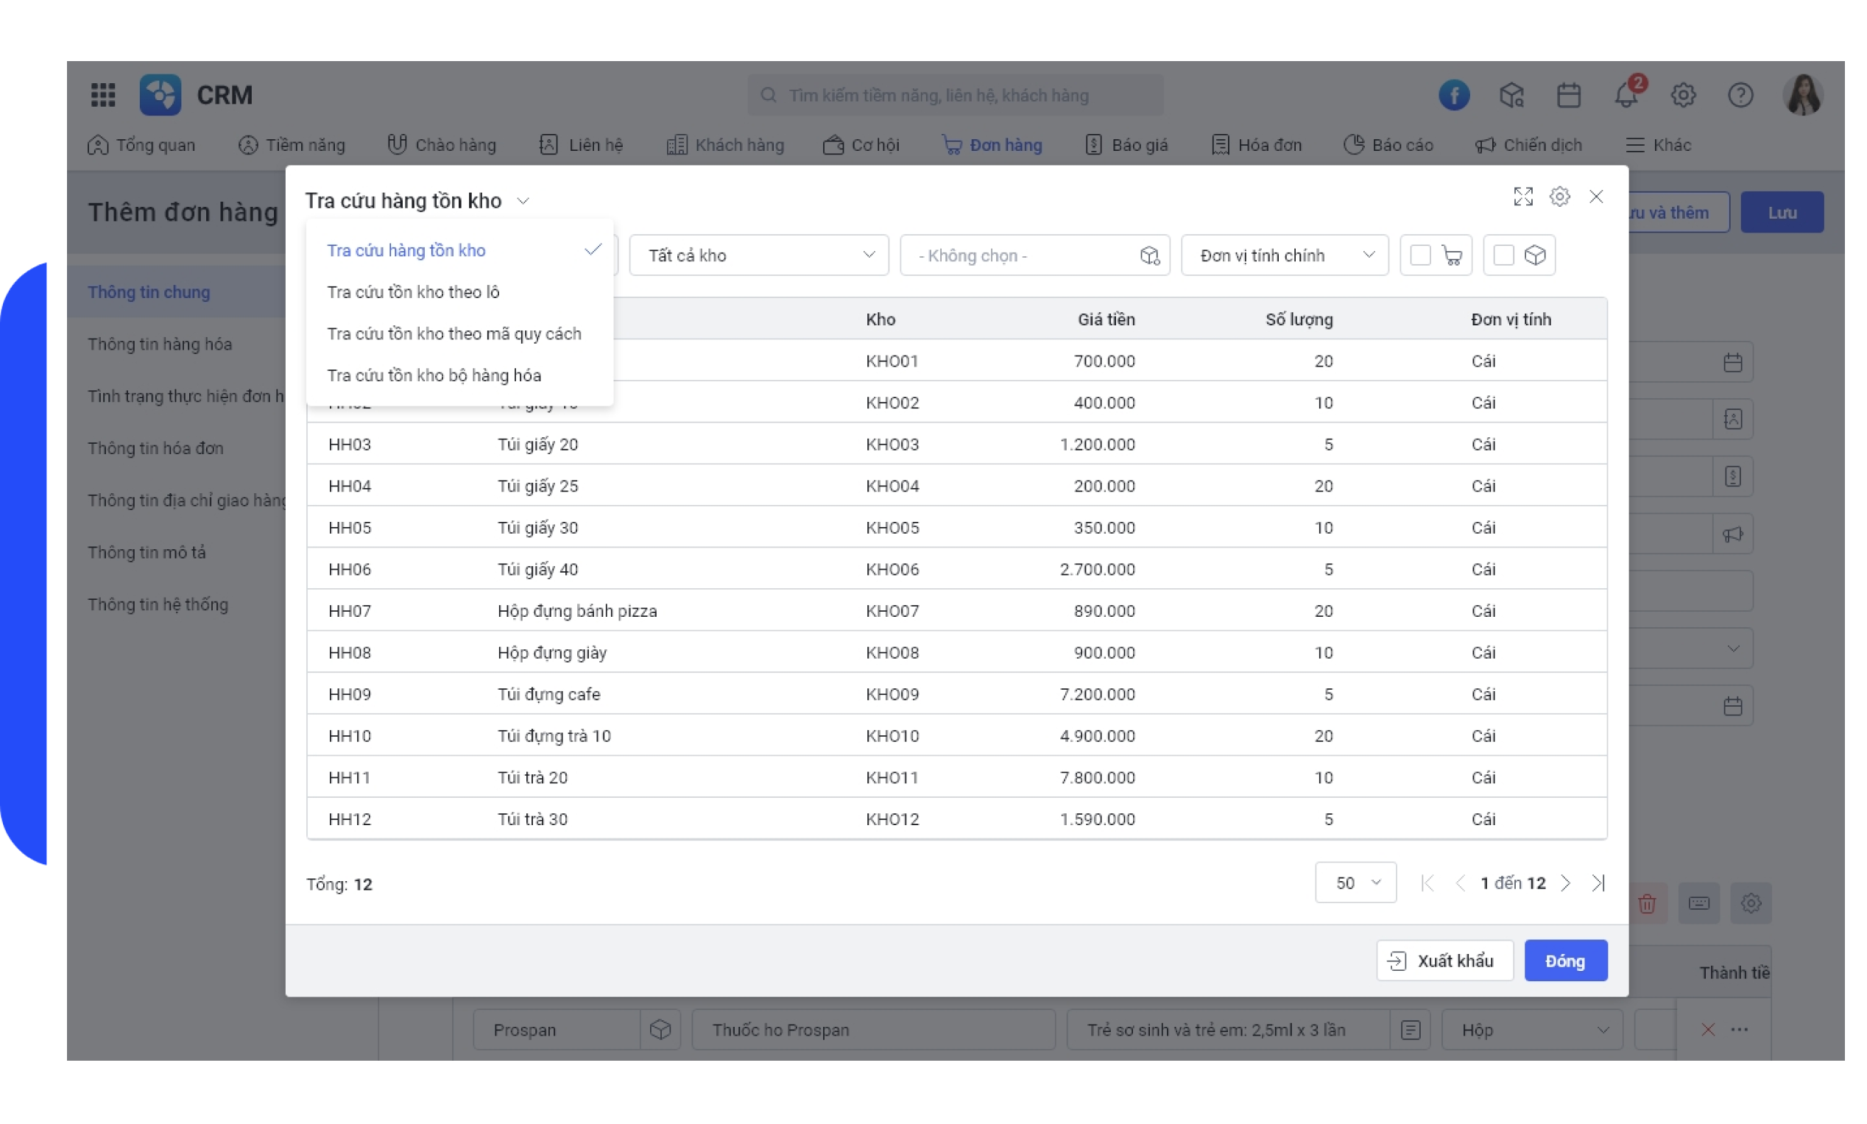1867x1124 pixels.
Task: Tick the checkbox beside the cart icon
Action: tap(1420, 255)
